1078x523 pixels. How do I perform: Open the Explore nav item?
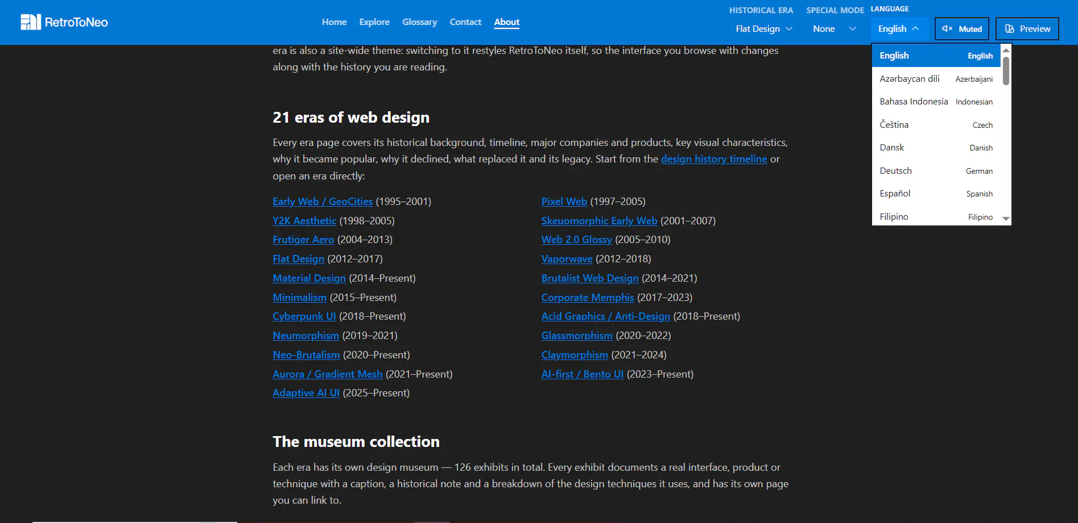[374, 22]
